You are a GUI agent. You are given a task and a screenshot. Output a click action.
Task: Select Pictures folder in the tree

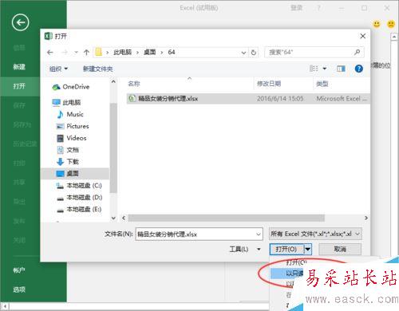coord(73,126)
